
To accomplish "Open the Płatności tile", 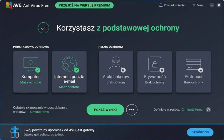I will (x=193, y=72).
